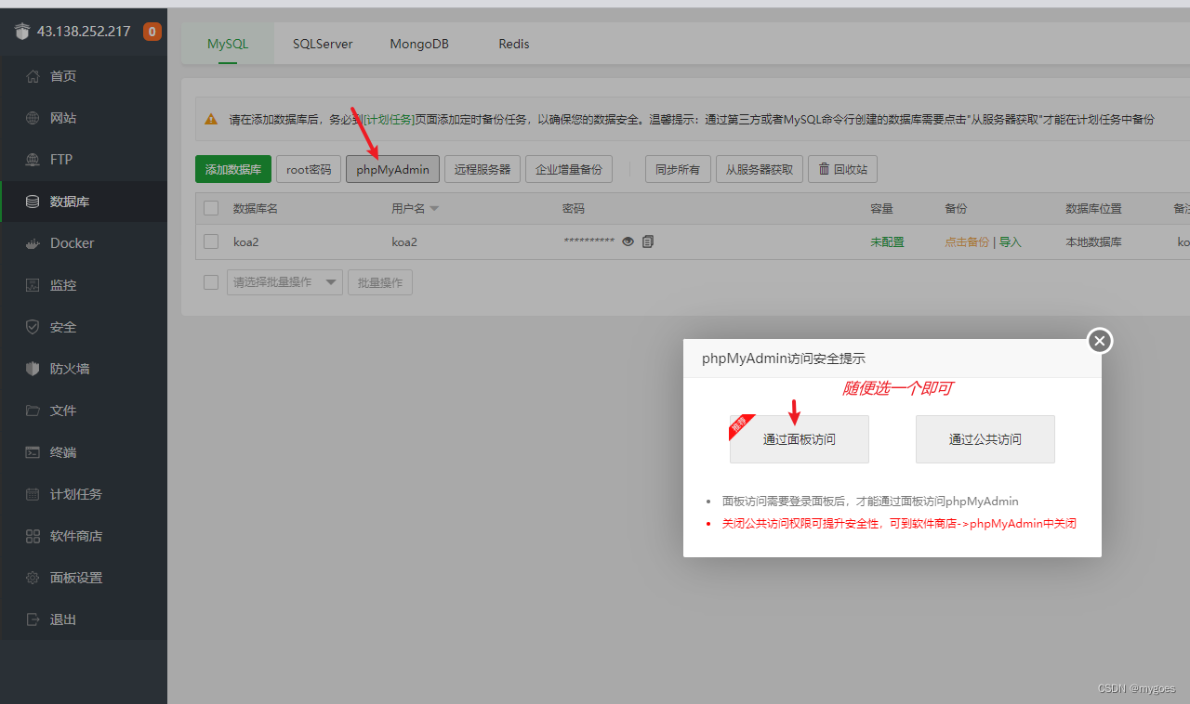This screenshot has width=1190, height=704.
Task: Open the 请选择批量操作 dropdown
Action: (284, 281)
